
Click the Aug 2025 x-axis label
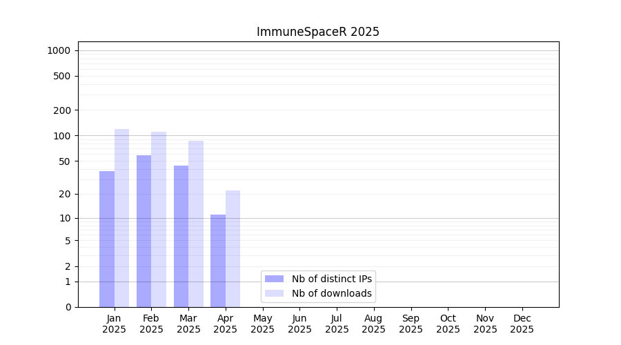point(373,324)
